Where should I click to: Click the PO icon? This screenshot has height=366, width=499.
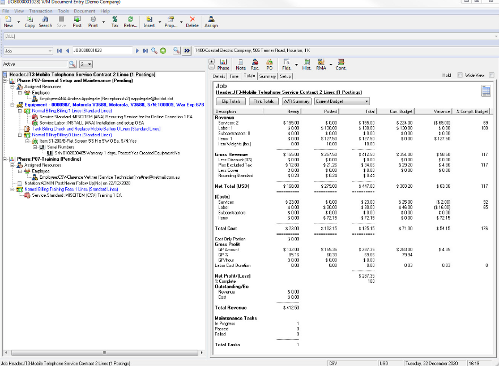[270, 64]
